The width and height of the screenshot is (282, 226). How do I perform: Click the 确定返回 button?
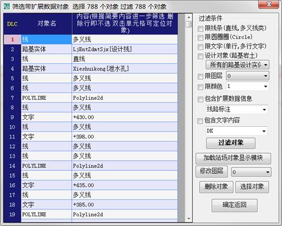click(x=234, y=205)
